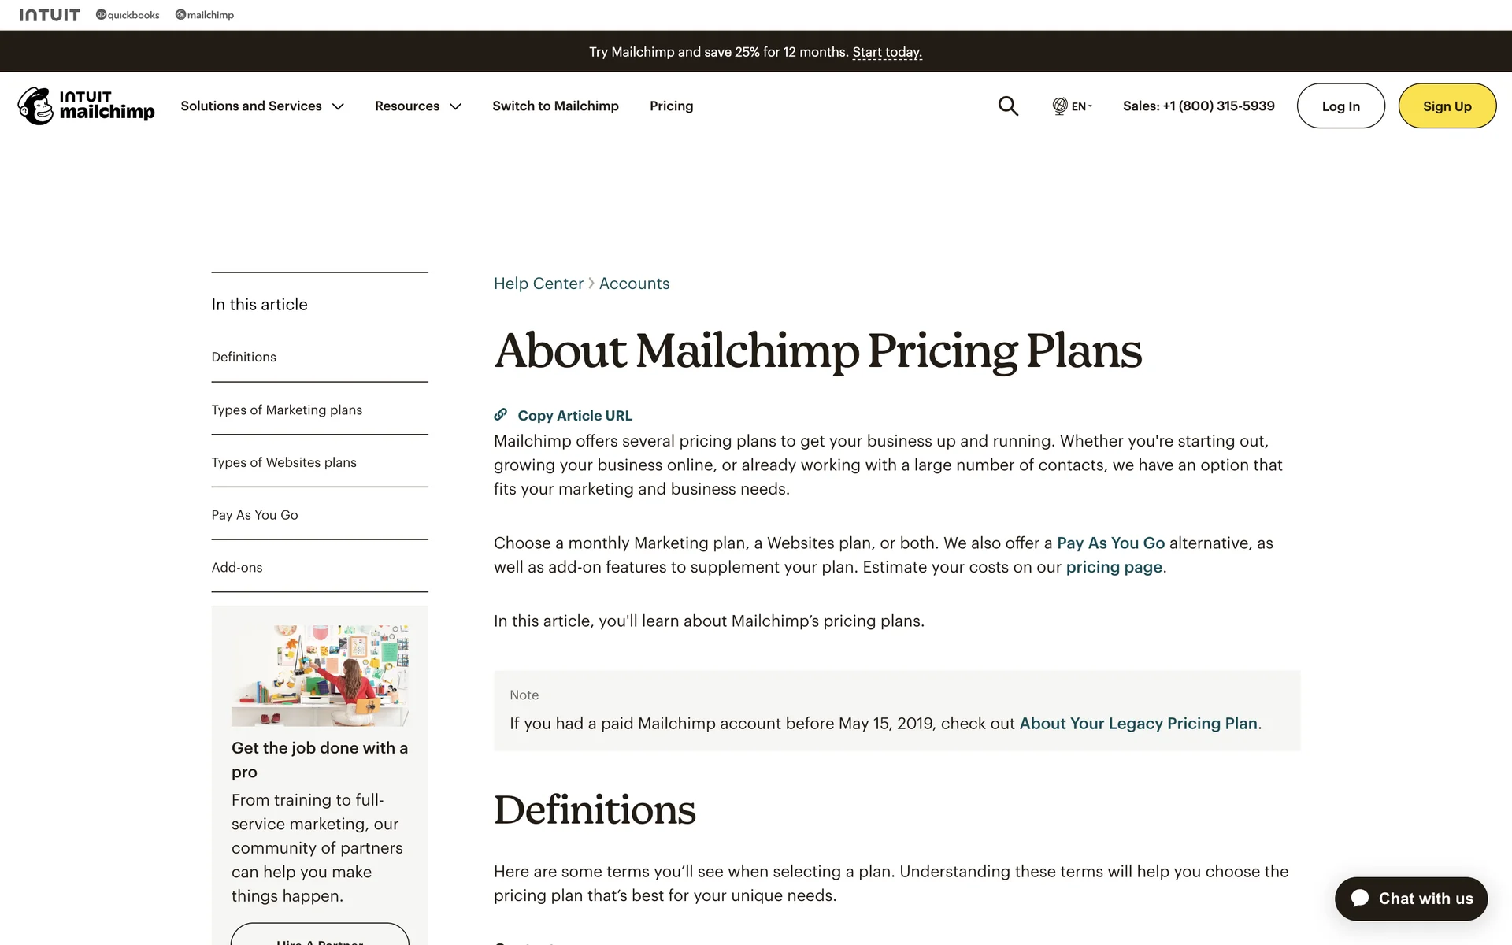Expand the Solutions and Services menu
This screenshot has height=945, width=1512.
tap(262, 106)
